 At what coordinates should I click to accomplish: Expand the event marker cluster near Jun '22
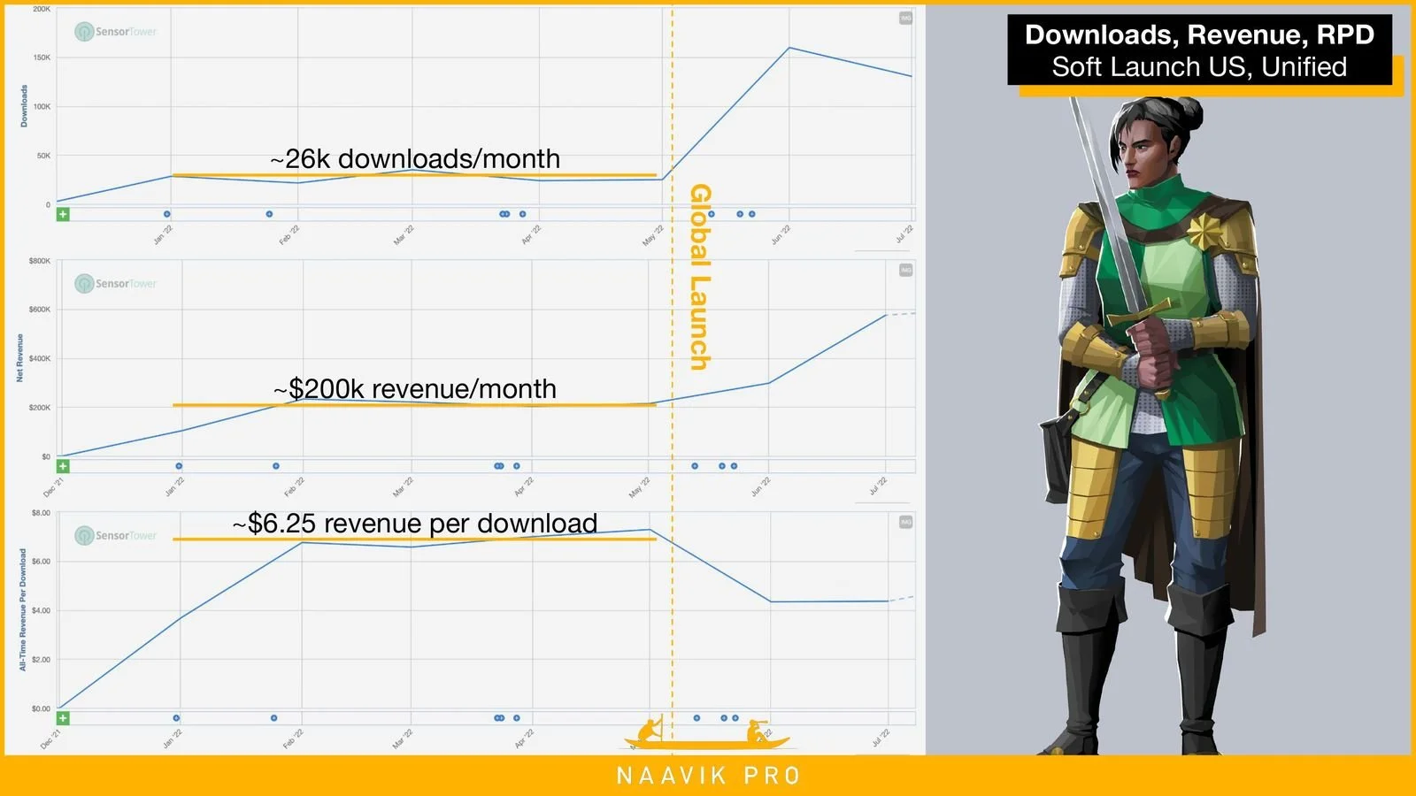[x=744, y=213]
